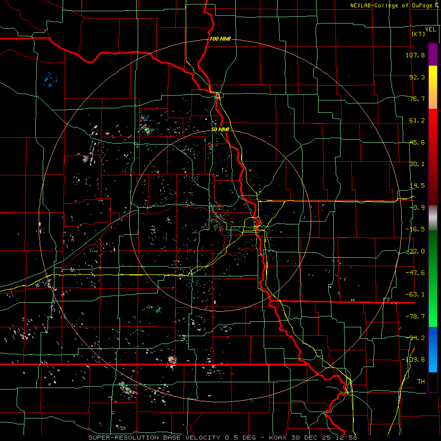Select the 45.6 velocity scale value

click(417, 142)
